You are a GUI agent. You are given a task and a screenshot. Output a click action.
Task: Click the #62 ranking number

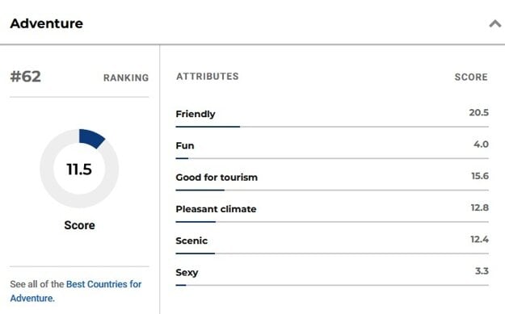(x=26, y=77)
